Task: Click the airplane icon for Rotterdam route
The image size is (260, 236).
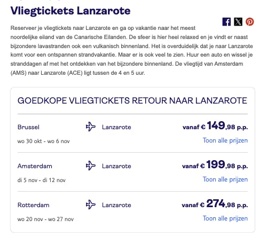Action: pos(91,204)
